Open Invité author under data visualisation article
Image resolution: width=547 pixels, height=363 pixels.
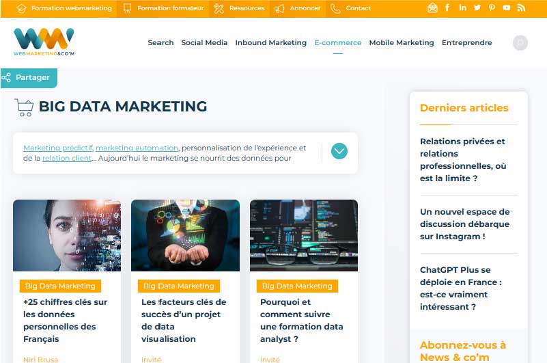pos(152,359)
